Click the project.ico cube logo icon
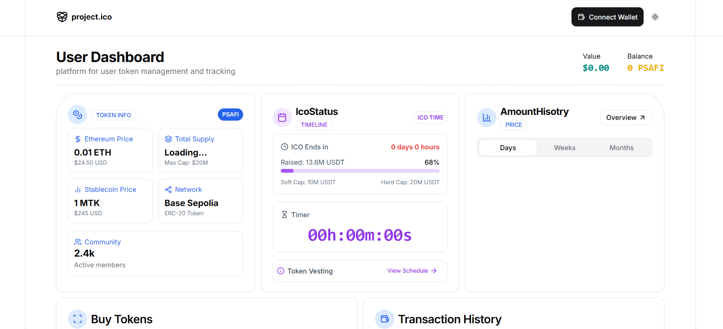723x329 pixels. coord(62,17)
